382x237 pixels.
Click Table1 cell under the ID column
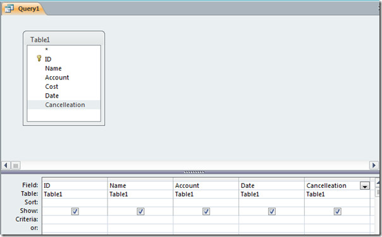(x=75, y=194)
